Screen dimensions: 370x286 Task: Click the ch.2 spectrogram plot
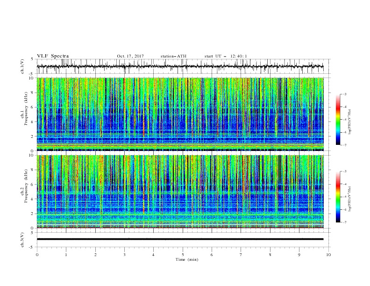click(180, 192)
